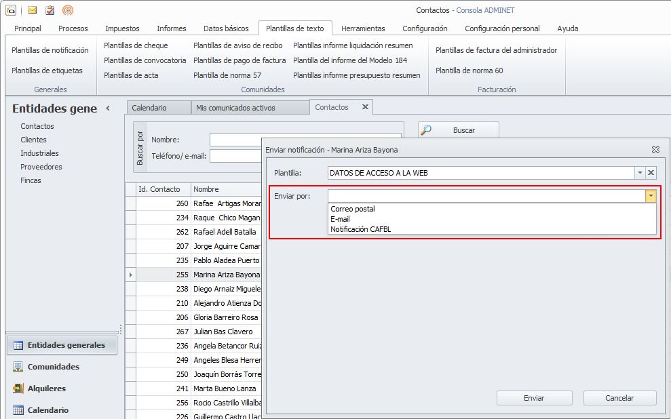Open Plantillas informe presupuesto resumen

click(357, 75)
